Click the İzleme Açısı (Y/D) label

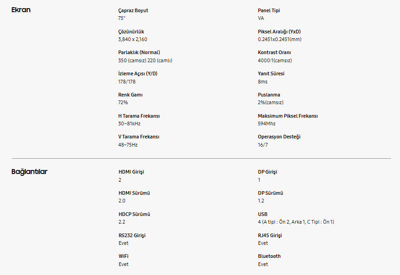[138, 73]
